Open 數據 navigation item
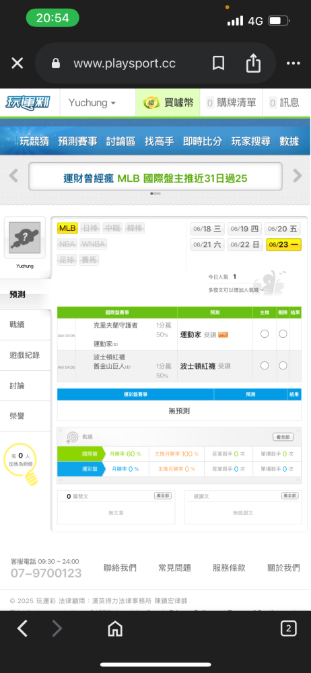The image size is (311, 673). 289,141
